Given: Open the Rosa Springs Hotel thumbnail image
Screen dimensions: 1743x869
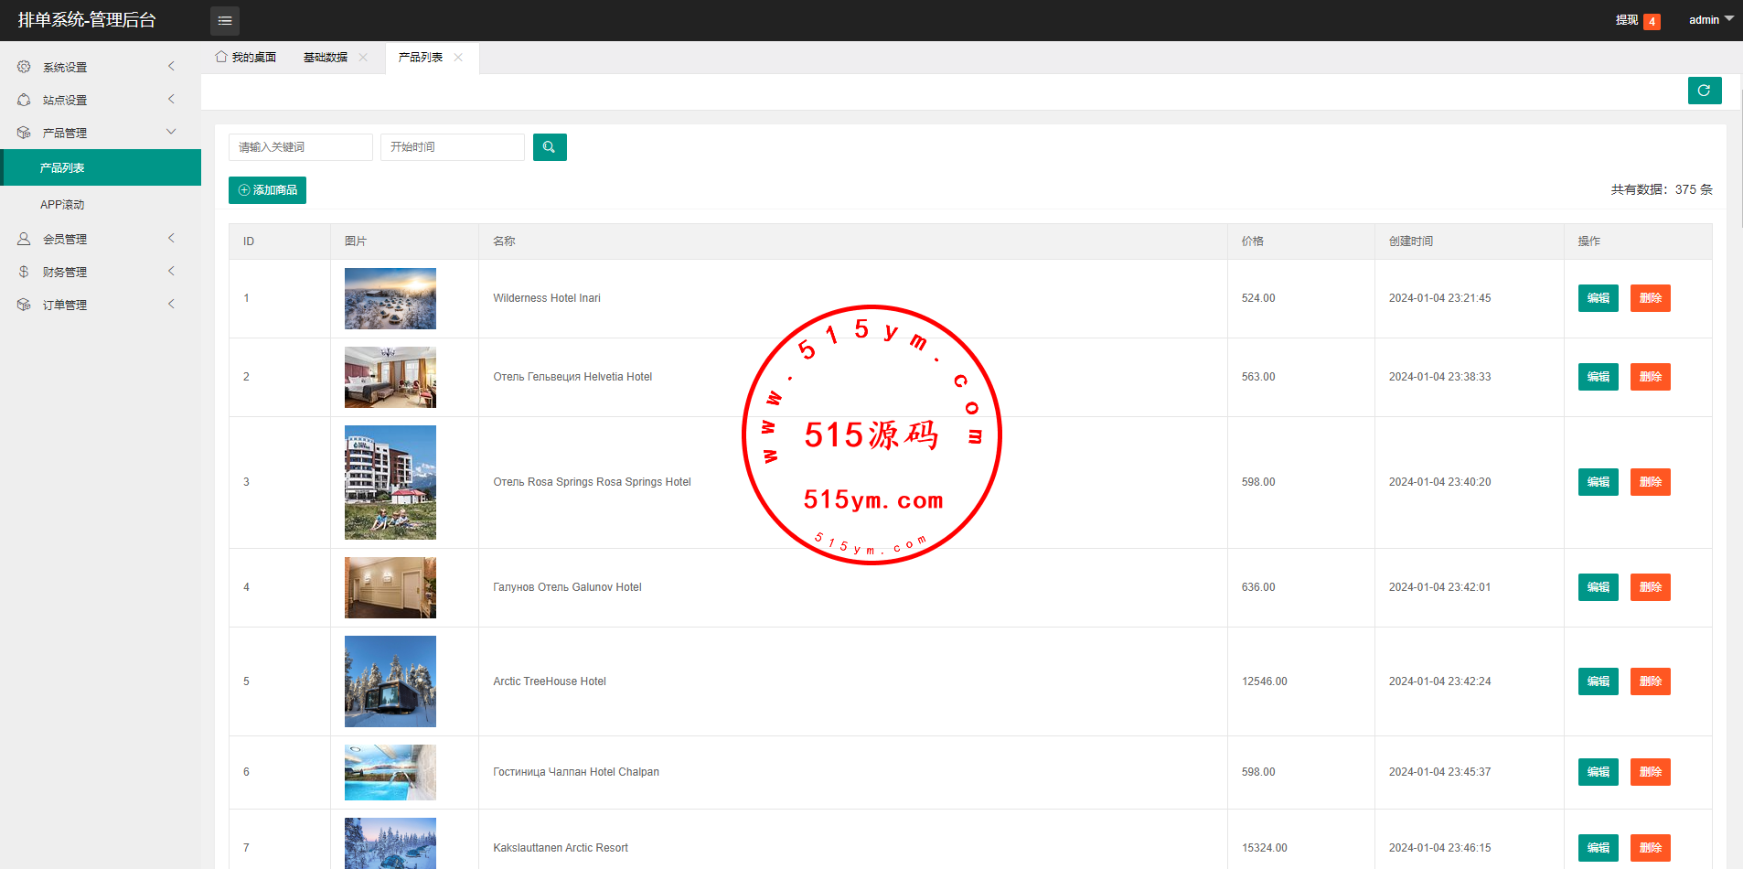Looking at the screenshot, I should (x=390, y=482).
